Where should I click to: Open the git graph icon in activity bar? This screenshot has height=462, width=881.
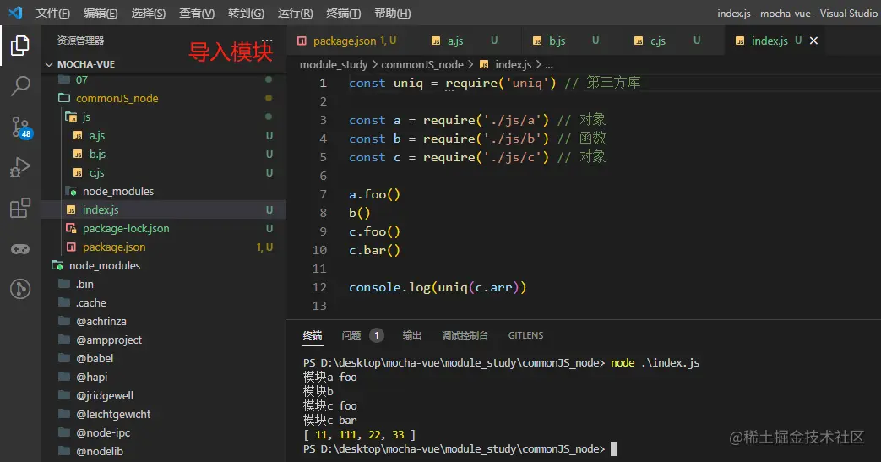[20, 289]
